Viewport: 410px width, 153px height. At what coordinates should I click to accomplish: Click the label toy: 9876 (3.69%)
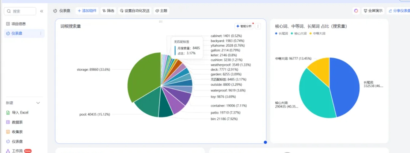point(223,97)
